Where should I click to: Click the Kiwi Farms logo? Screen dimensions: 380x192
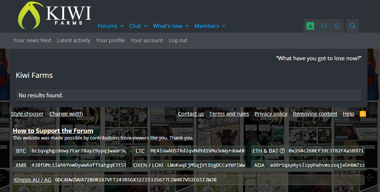click(x=54, y=15)
